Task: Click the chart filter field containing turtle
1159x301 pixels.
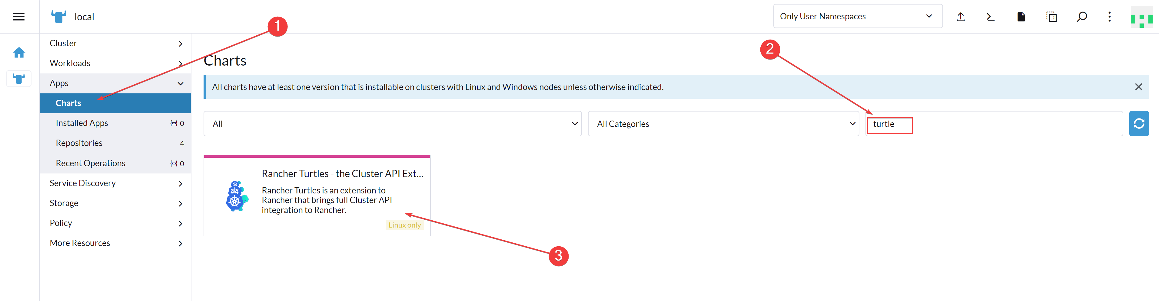Action: [x=994, y=124]
